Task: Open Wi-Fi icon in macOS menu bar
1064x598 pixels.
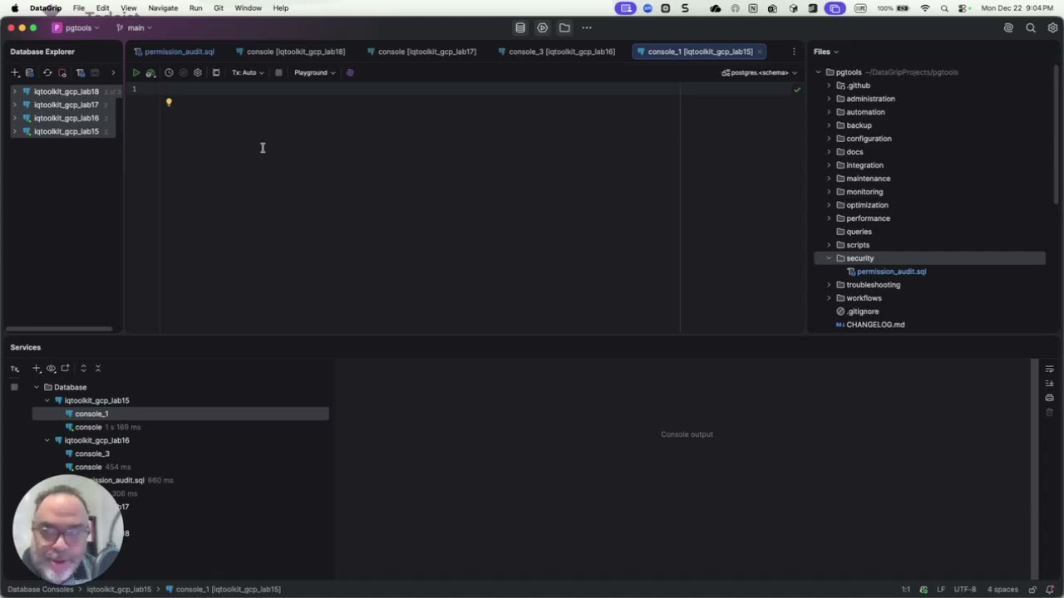Action: click(x=925, y=8)
